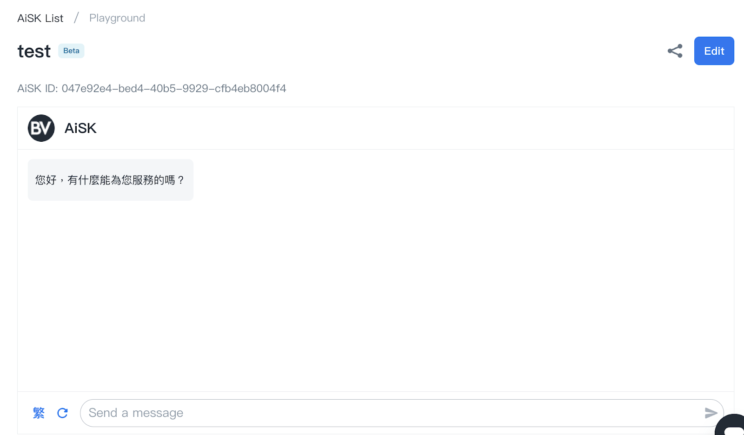
Task: Click the breadcrumb slash separator
Action: click(x=76, y=18)
